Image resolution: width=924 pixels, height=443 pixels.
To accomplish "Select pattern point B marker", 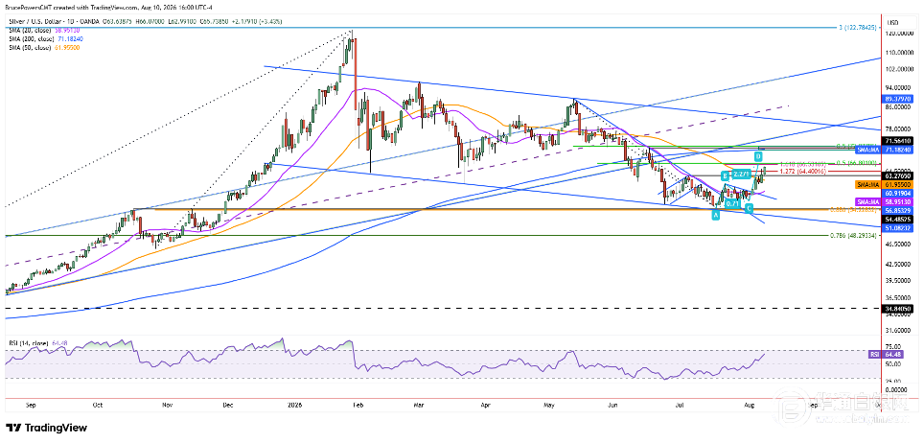I will click(x=726, y=175).
